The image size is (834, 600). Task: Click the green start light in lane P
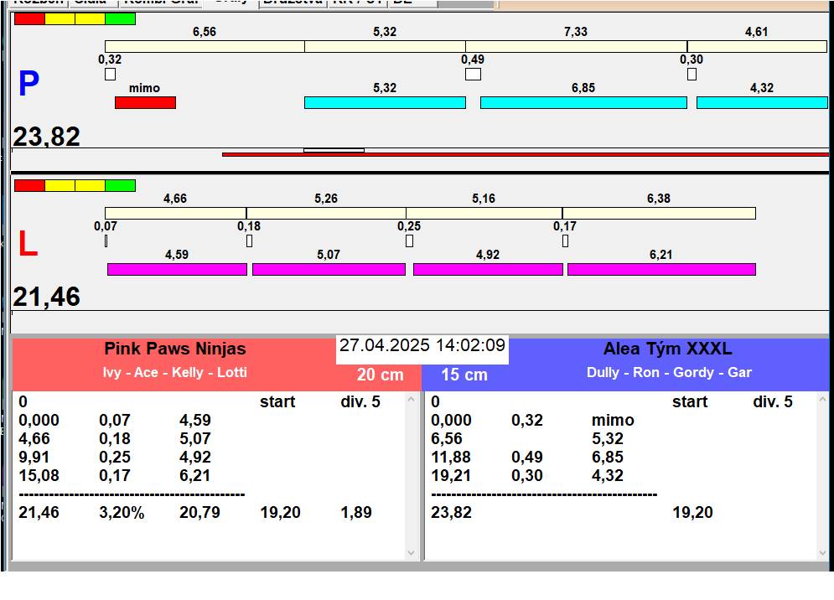coord(121,18)
